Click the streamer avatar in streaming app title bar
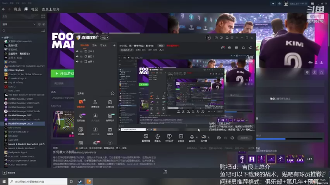This screenshot has height=185, width=330. (x=208, y=38)
